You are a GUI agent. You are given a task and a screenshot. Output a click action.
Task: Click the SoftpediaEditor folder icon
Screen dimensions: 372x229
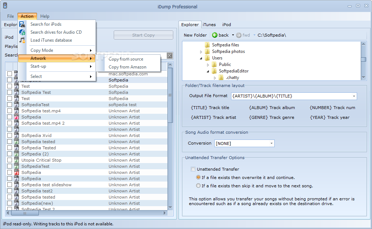pyautogui.click(x=214, y=71)
